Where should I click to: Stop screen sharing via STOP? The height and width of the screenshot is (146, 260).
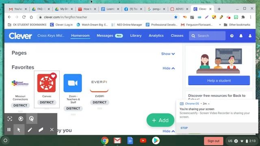pos(184,128)
